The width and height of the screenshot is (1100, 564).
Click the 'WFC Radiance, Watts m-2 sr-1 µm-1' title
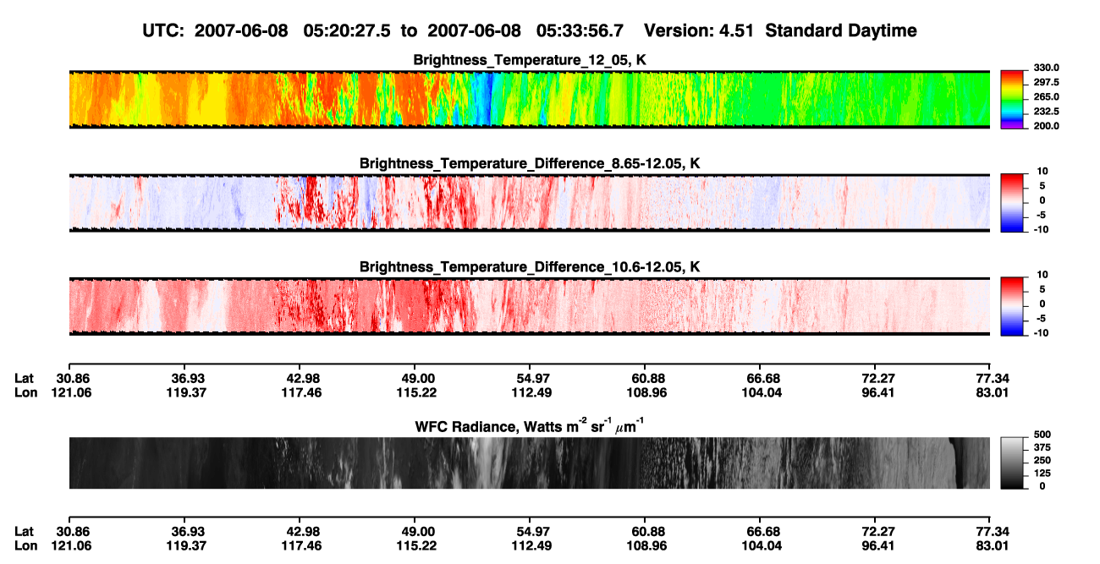[530, 425]
